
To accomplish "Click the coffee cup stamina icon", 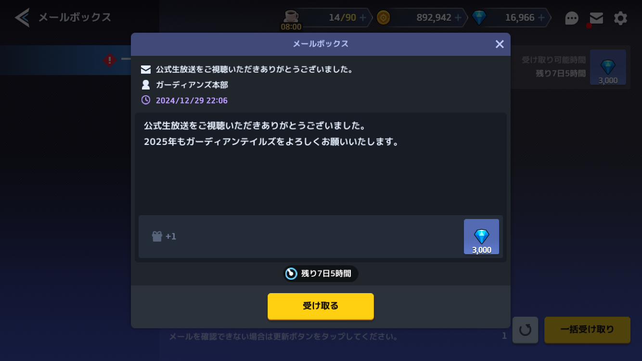I will click(x=291, y=16).
